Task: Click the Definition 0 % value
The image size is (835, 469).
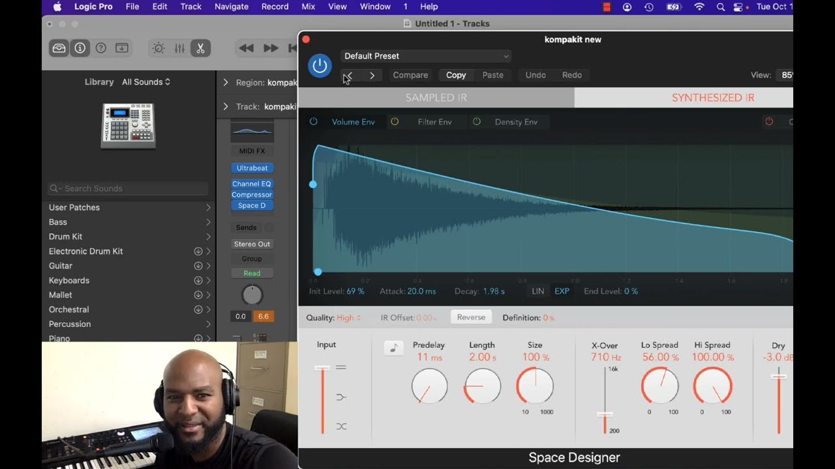Action: click(x=549, y=318)
